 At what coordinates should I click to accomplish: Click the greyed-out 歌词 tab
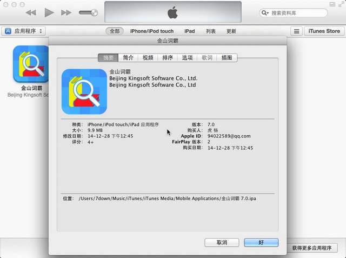[x=207, y=58]
